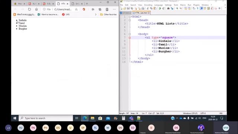Open Edit menu in Notepad++
The height and width of the screenshot is (134, 238).
[126, 5]
